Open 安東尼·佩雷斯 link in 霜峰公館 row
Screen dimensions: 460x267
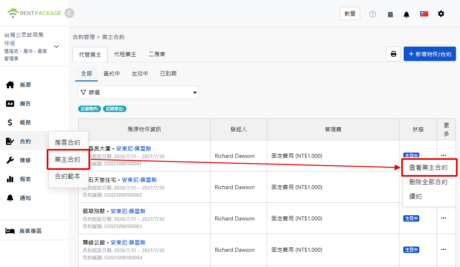click(x=128, y=243)
